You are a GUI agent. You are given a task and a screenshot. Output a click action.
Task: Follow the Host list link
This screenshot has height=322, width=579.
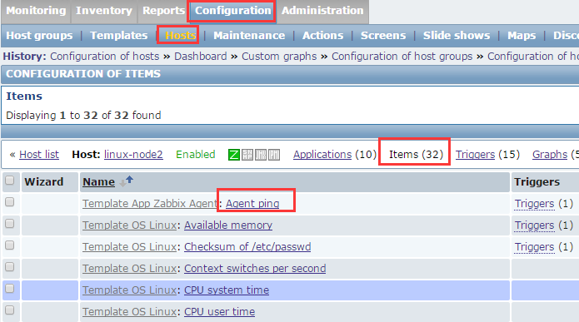pos(39,155)
